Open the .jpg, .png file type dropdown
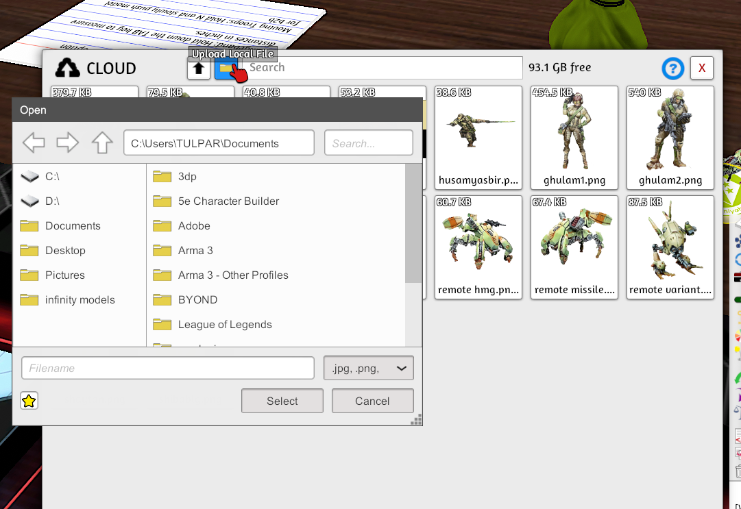This screenshot has height=509, width=741. tap(369, 368)
